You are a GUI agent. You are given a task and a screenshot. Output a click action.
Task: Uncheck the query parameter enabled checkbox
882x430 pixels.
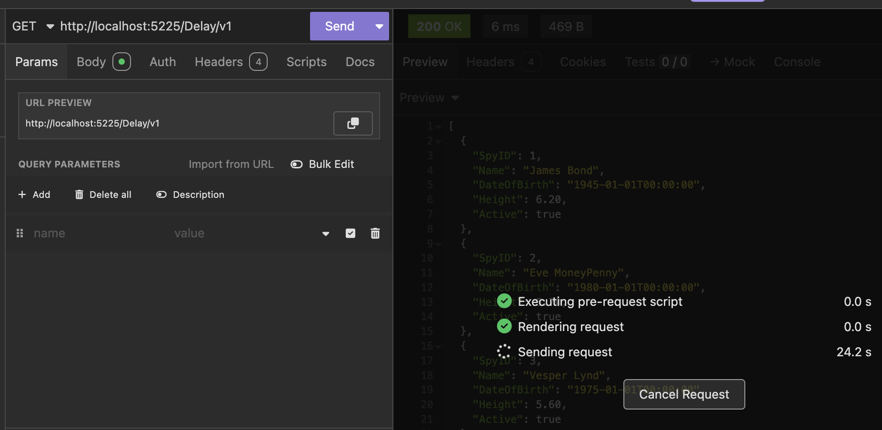350,233
